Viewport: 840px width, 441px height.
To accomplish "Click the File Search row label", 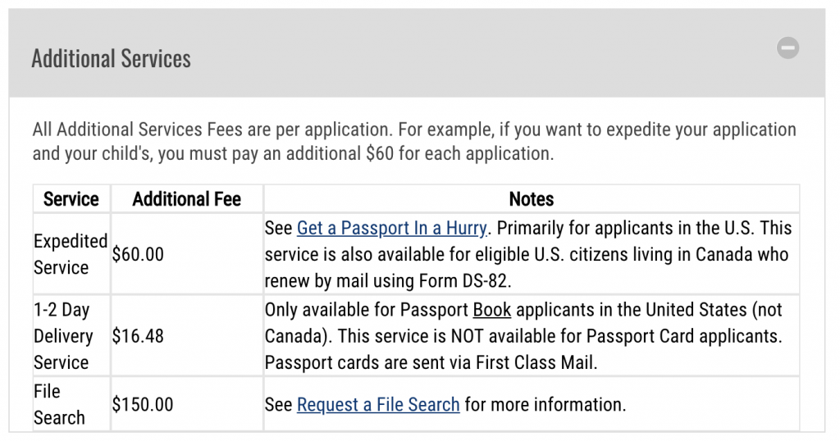I will [59, 405].
